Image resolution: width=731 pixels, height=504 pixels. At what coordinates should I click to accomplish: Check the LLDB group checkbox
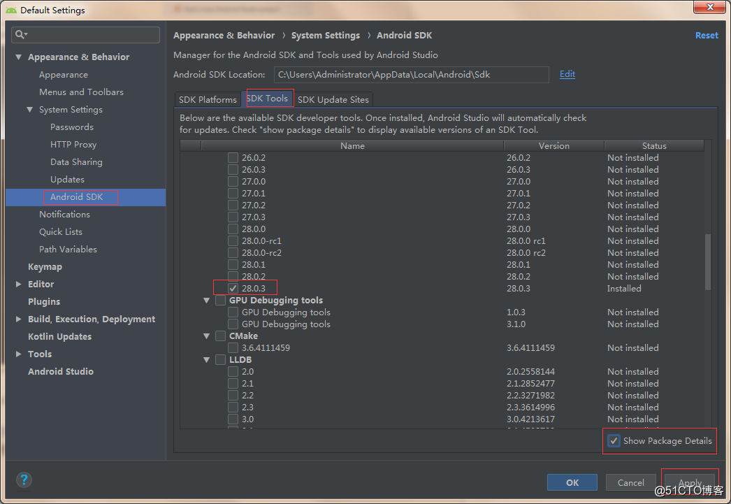pyautogui.click(x=221, y=359)
